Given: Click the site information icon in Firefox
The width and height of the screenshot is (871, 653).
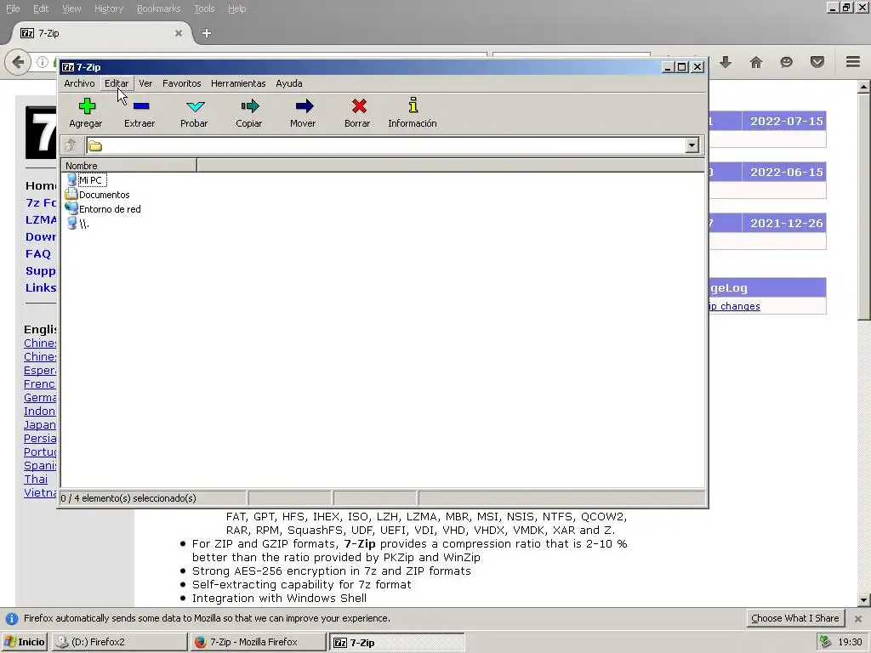Looking at the screenshot, I should tap(43, 61).
